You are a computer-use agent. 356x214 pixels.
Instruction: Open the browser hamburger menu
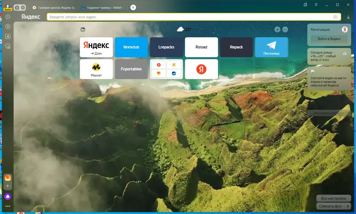click(316, 4)
